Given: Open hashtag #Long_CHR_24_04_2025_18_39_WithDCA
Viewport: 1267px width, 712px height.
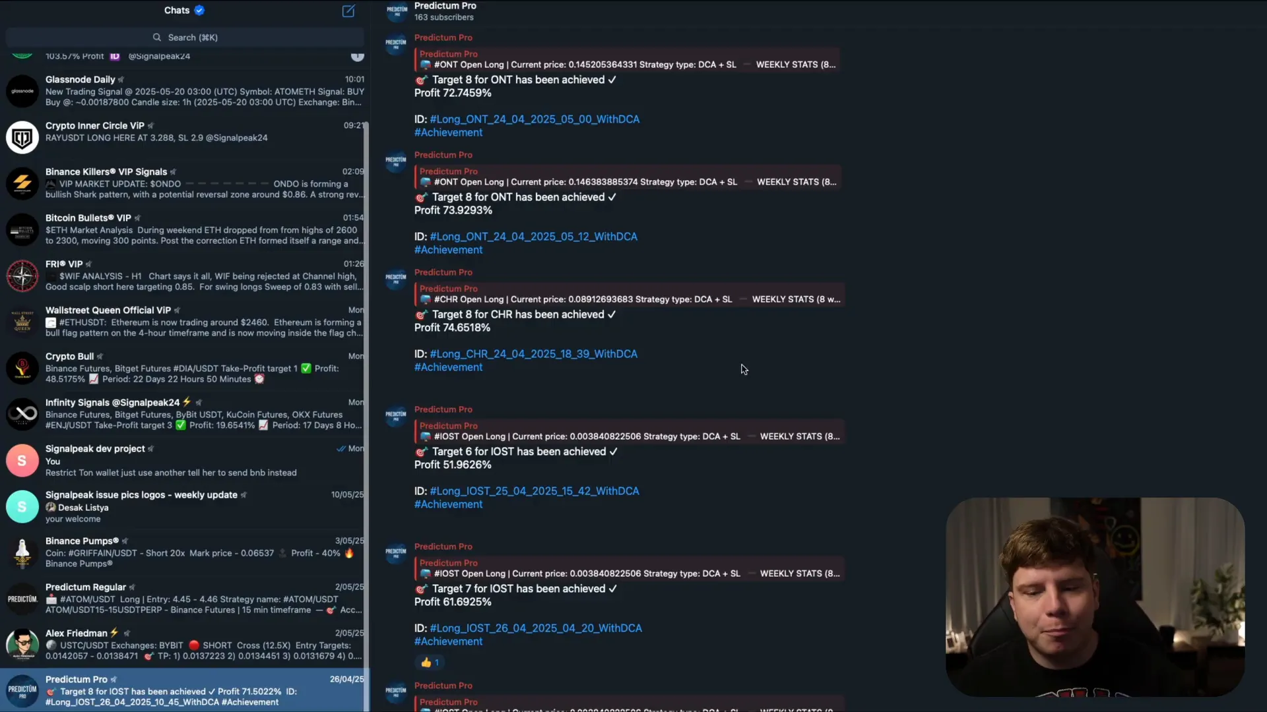Looking at the screenshot, I should [533, 354].
